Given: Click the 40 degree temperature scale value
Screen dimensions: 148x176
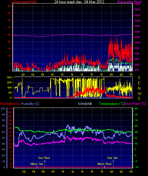Looking at the screenshot, I should pyautogui.click(x=136, y=108).
